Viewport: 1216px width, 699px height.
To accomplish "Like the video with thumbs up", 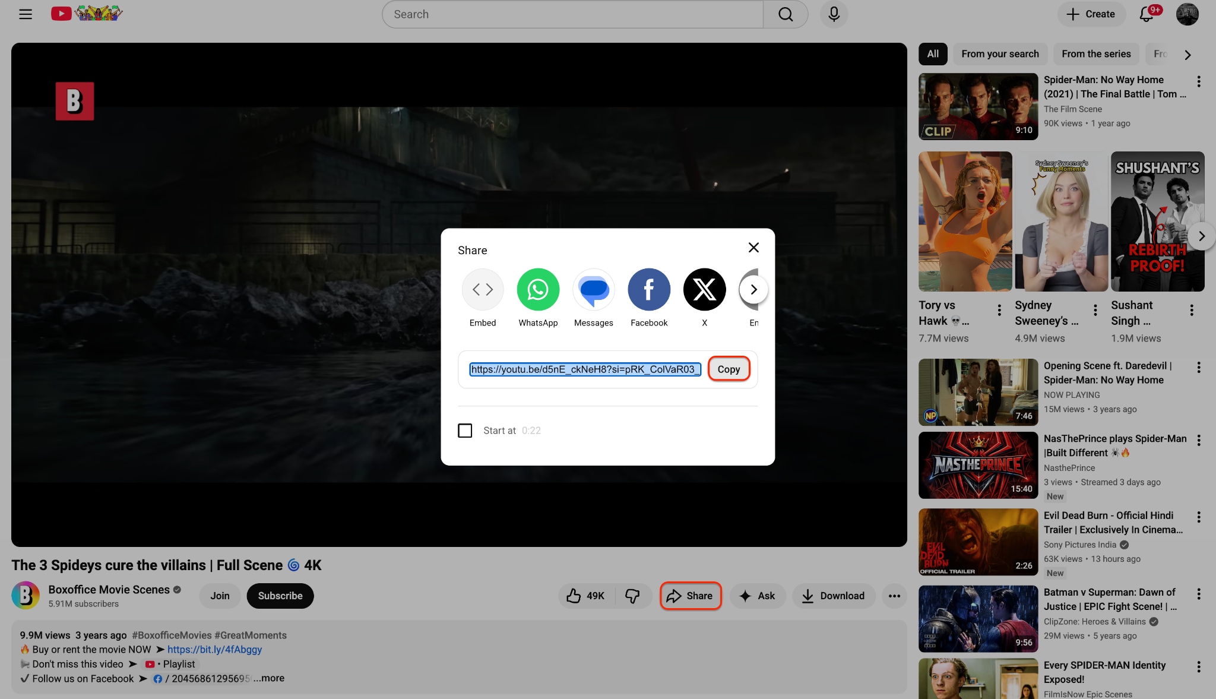I will point(585,596).
